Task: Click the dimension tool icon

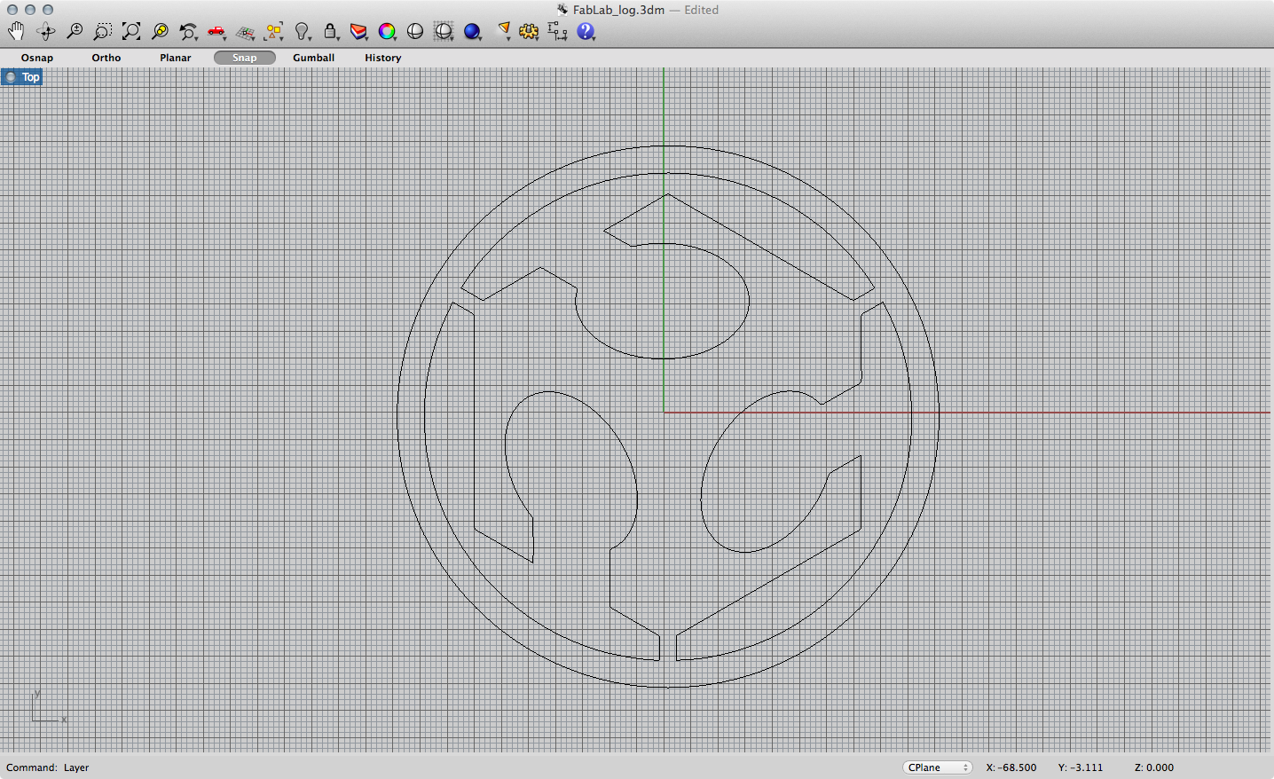Action: pyautogui.click(x=557, y=32)
